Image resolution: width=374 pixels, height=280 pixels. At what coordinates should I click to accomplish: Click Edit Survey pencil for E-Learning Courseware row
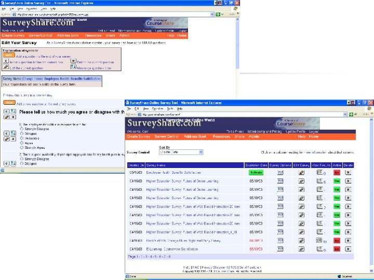point(301,249)
